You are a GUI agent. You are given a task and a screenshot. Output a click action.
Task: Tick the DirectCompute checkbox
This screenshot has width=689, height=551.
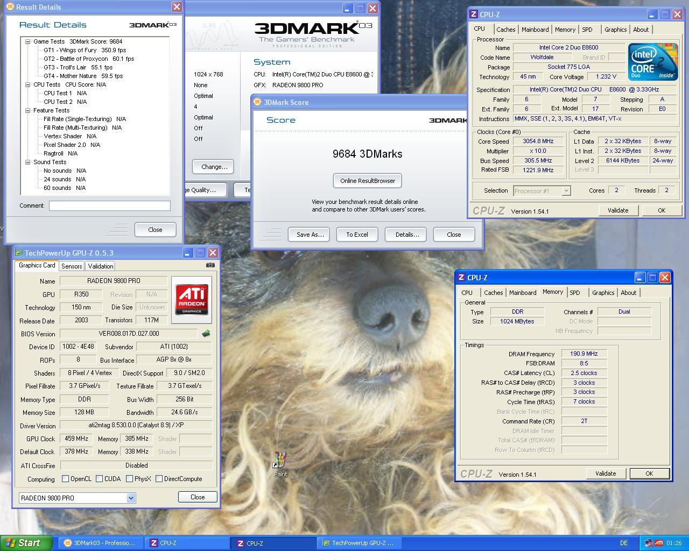point(159,478)
